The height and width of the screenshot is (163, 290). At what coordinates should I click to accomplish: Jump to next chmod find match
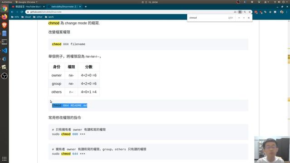(x=244, y=18)
